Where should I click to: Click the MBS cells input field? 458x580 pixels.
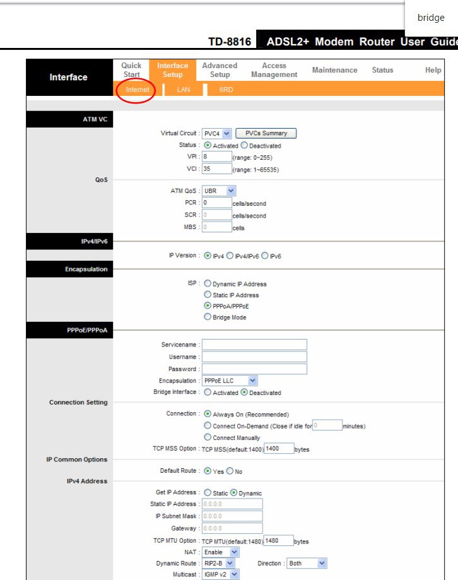216,227
